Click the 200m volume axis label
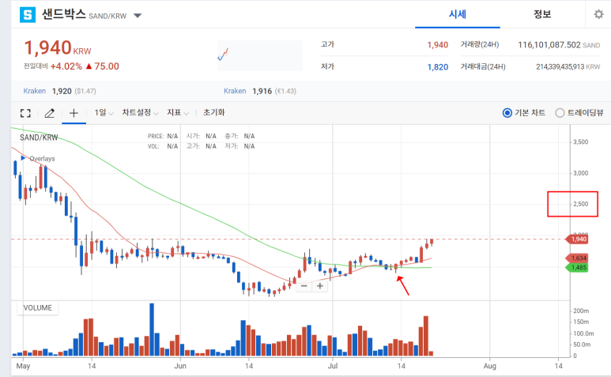The height and width of the screenshot is (377, 611). coord(581,311)
